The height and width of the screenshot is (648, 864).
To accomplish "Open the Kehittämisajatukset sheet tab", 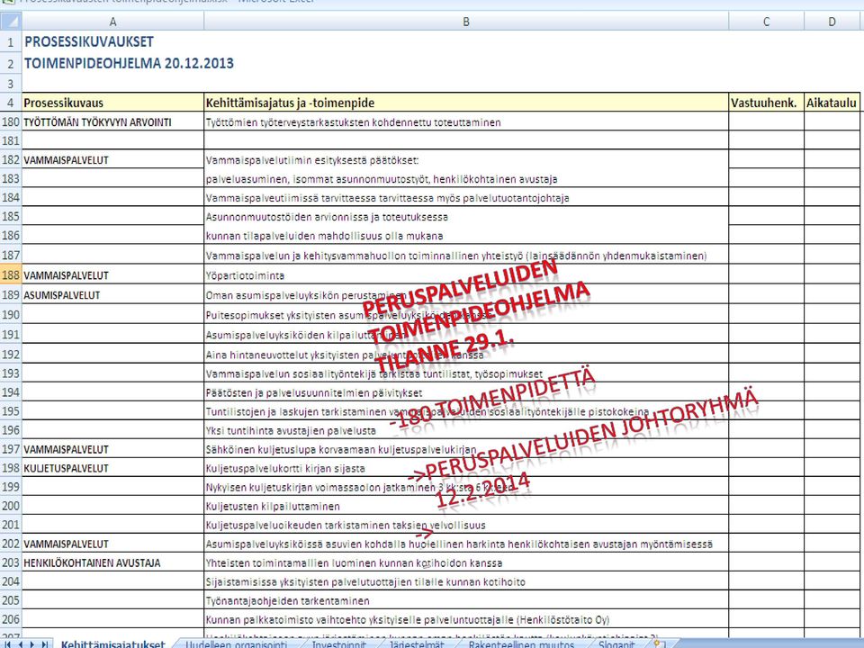I will click(113, 644).
